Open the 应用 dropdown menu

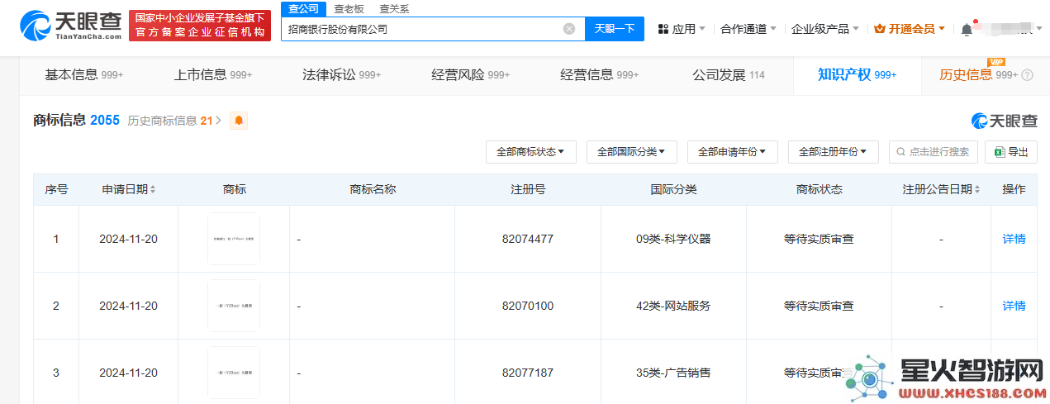pyautogui.click(x=682, y=29)
